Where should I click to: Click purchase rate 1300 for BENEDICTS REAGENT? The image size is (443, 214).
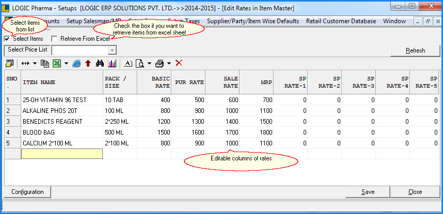(x=188, y=121)
